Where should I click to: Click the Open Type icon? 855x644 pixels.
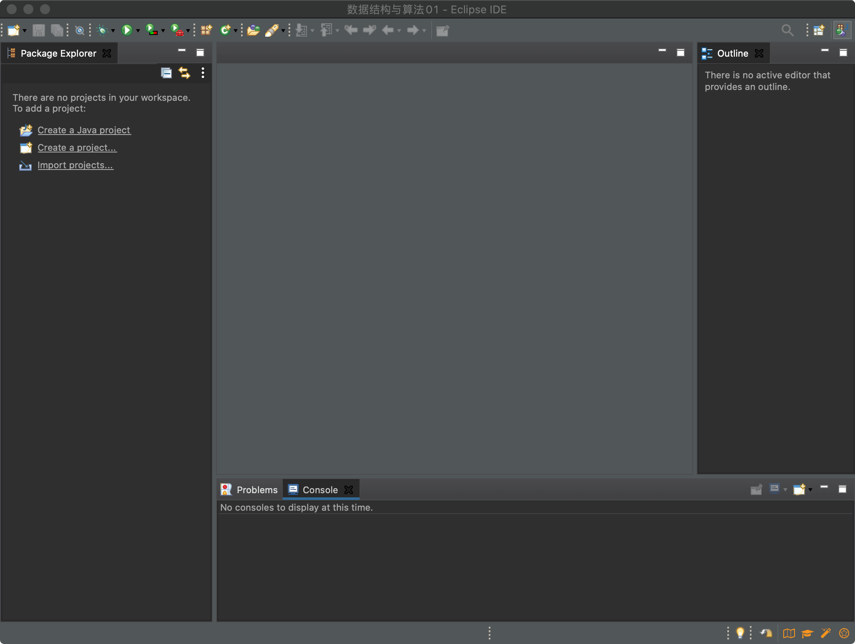253,30
